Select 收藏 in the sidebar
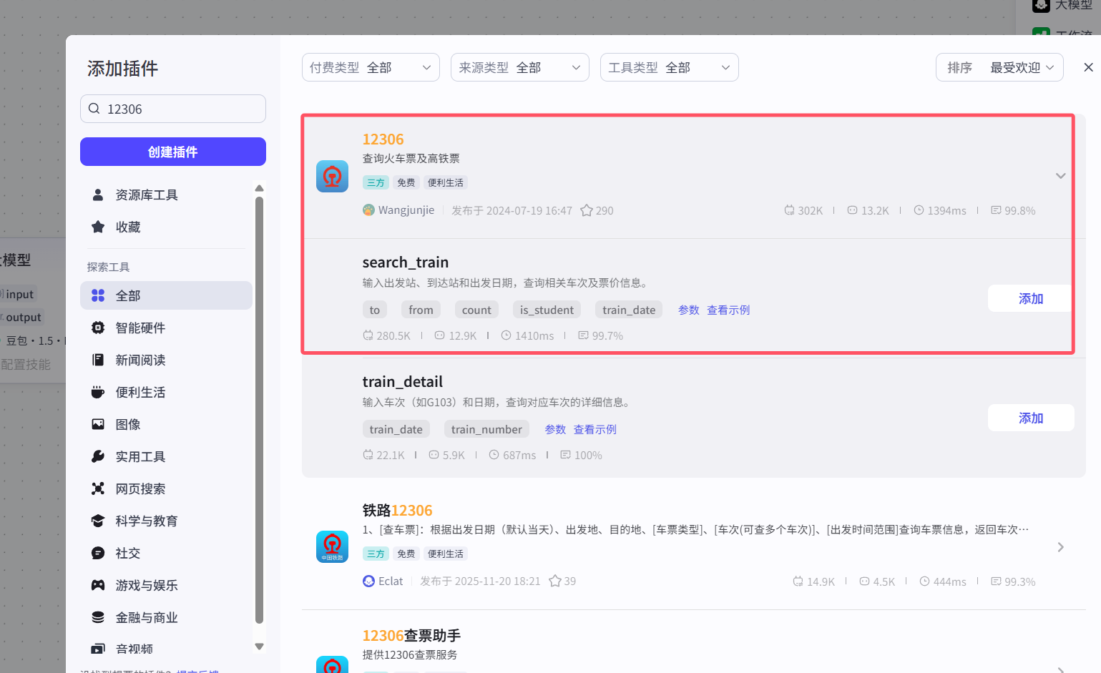Viewport: 1101px width, 673px height. click(x=166, y=227)
